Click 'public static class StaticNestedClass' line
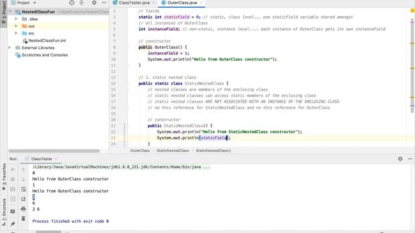Screen dimensions: 415x233 pyautogui.click(x=183, y=83)
